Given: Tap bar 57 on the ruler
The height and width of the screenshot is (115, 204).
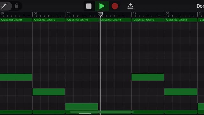Looking at the screenshot, I should [x=68, y=13].
